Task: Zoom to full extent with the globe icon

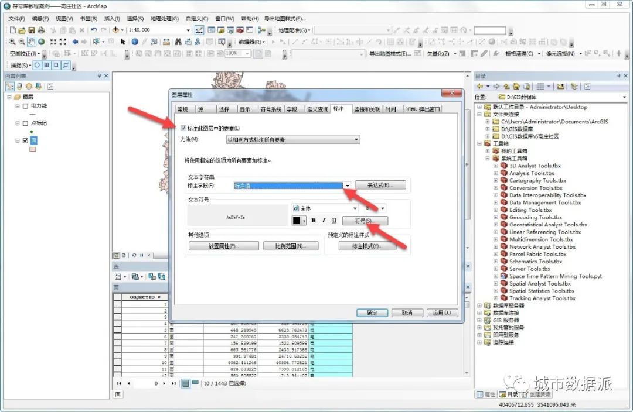Action: pyautogui.click(x=41, y=42)
